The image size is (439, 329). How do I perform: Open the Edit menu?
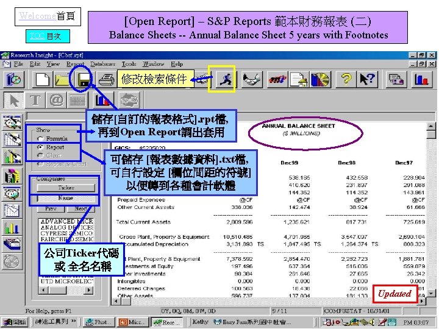(x=35, y=64)
